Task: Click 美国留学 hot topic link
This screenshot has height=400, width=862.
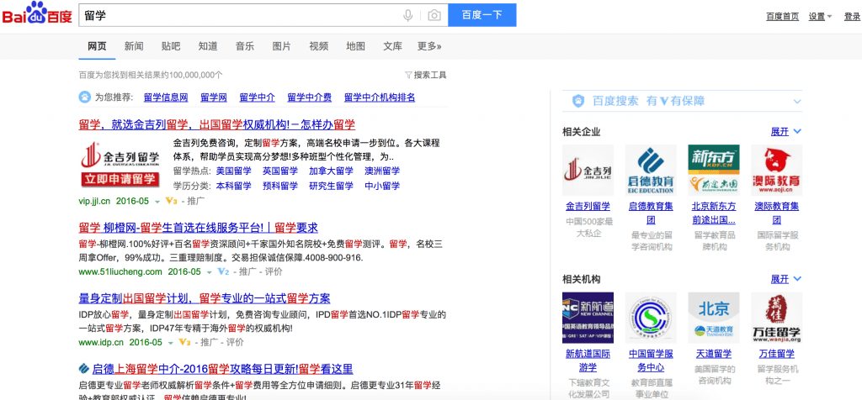Action: pos(234,171)
